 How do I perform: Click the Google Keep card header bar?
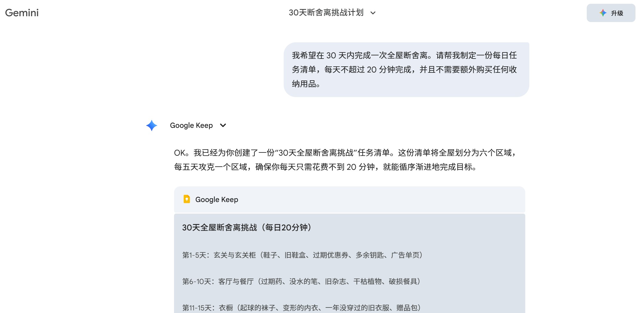[x=349, y=199]
